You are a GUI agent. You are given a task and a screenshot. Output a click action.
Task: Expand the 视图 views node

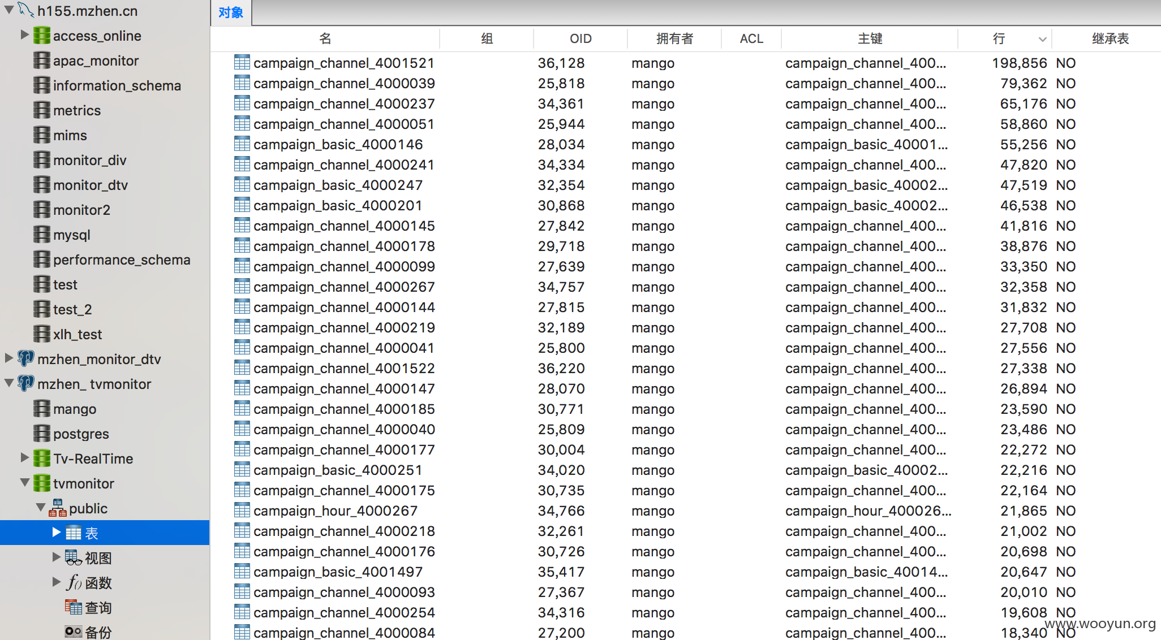(x=56, y=557)
